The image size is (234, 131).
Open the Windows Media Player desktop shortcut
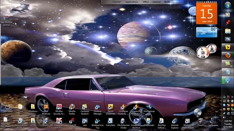188,123
